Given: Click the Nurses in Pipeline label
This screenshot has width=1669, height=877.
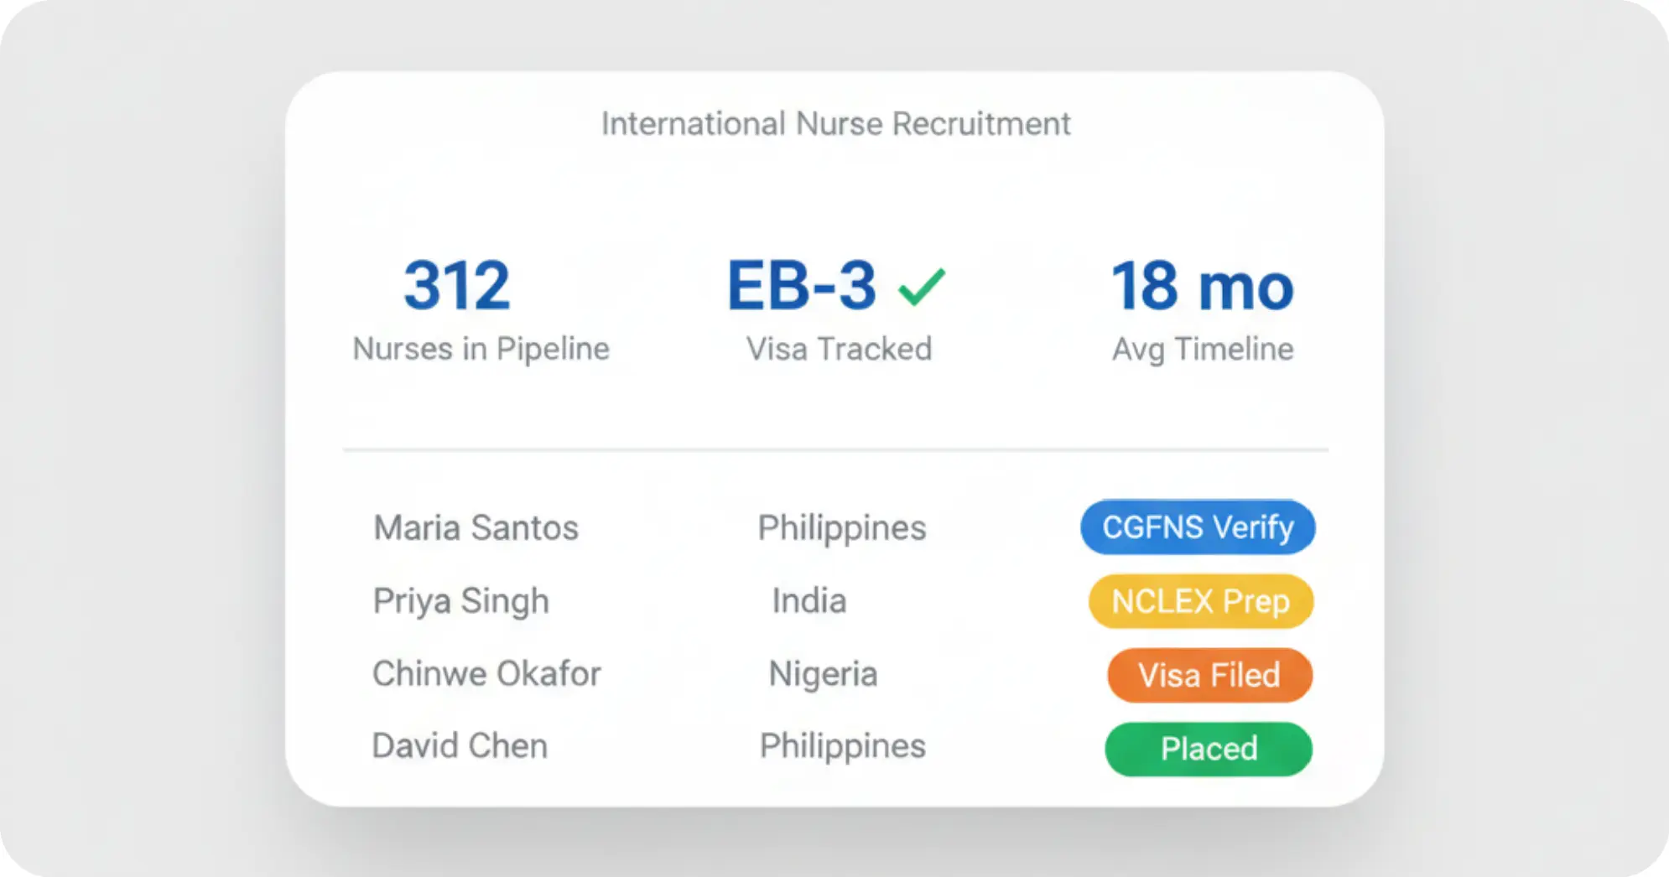Looking at the screenshot, I should [x=481, y=349].
